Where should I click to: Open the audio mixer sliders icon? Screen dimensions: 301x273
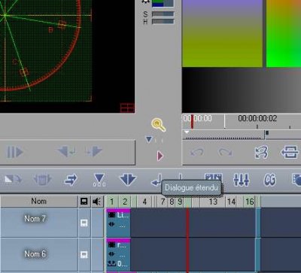[x=241, y=180]
